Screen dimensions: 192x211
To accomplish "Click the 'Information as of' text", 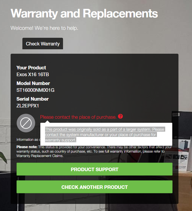I will (28, 140).
